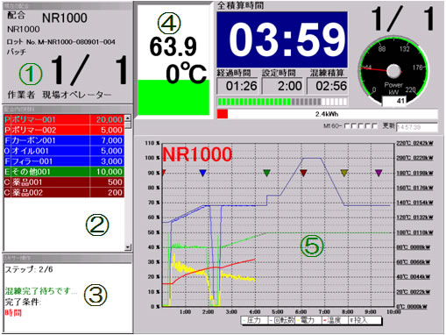Check the first MI 60 checkbox
The image size is (446, 335).
(x=347, y=126)
